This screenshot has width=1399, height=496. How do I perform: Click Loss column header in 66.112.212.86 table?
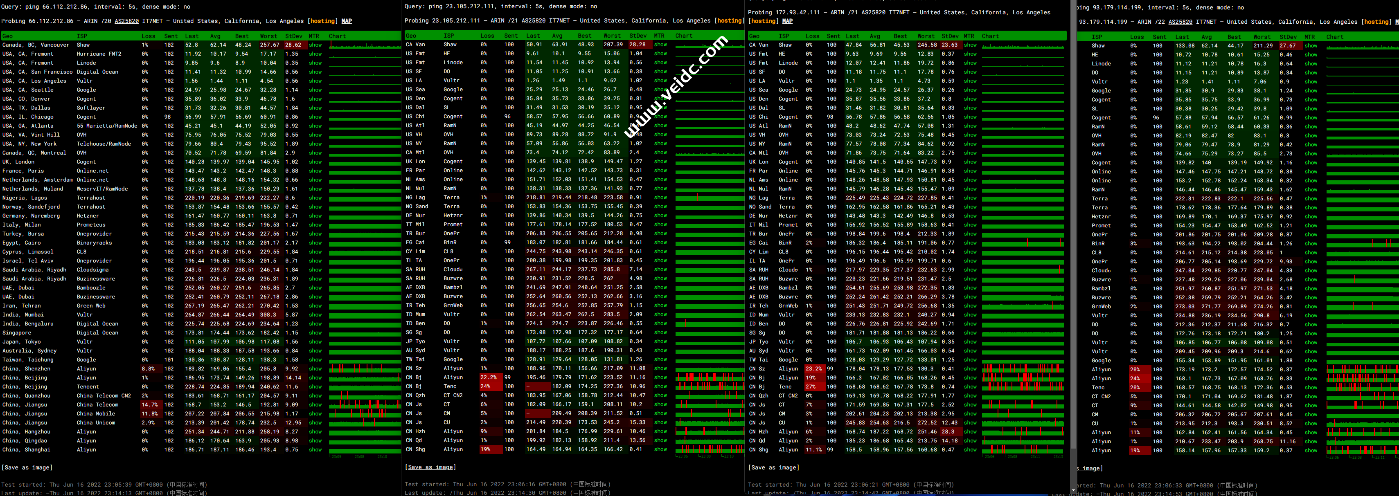point(148,36)
